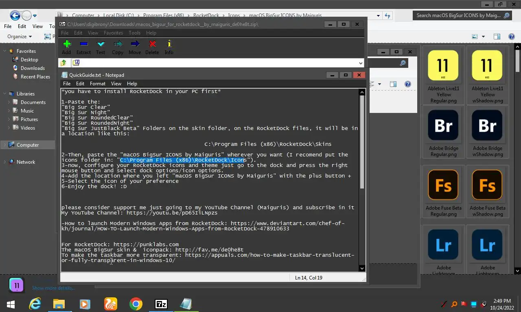
Task: Open UC Browser from the taskbar
Action: (110, 304)
